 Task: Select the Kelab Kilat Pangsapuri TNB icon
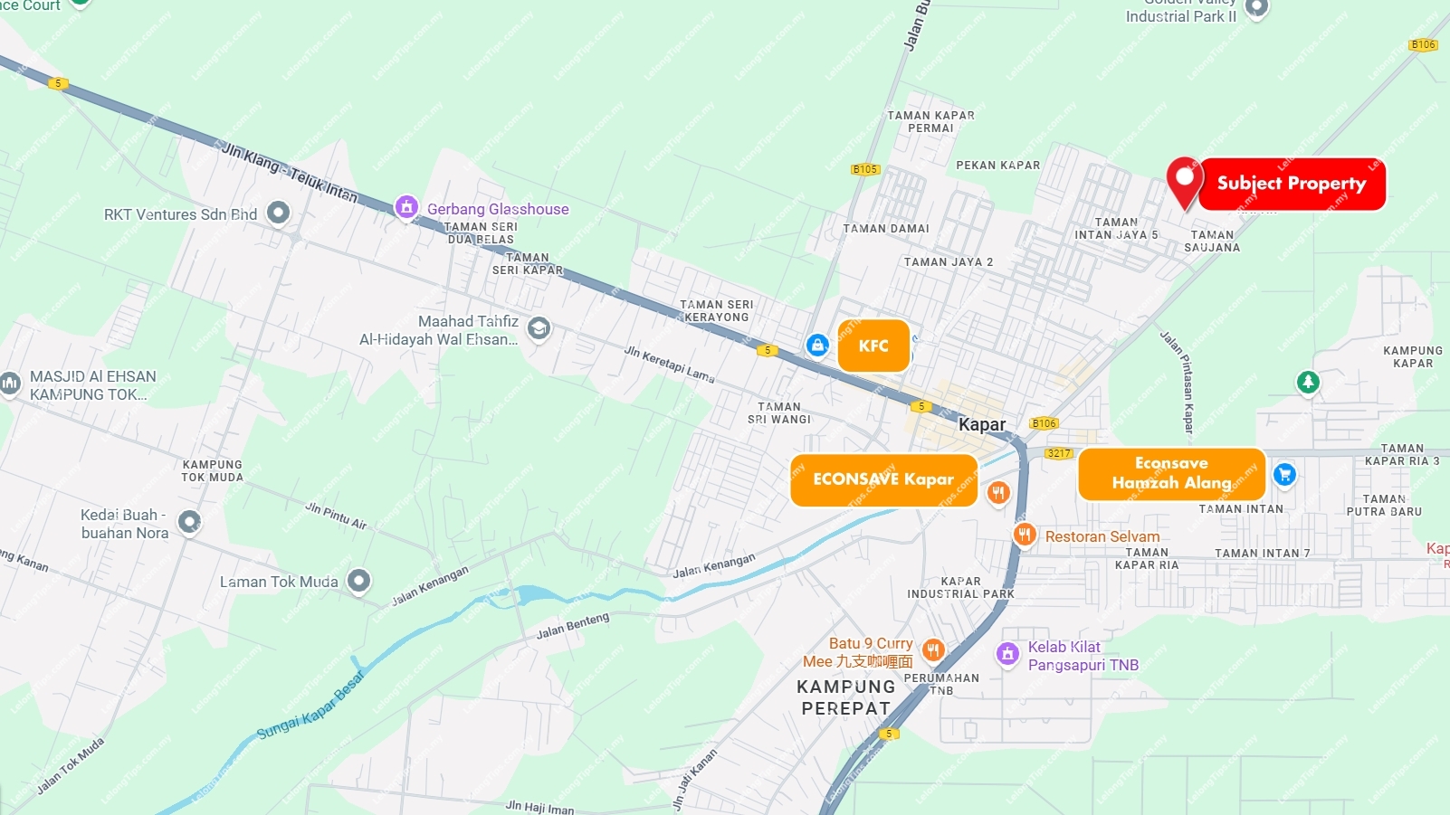(x=1007, y=653)
